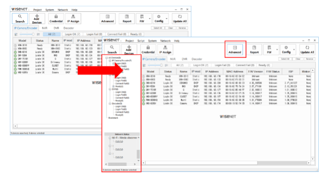Switch to Decoder tab in back window
This screenshot has width=335, height=191.
[68, 28]
